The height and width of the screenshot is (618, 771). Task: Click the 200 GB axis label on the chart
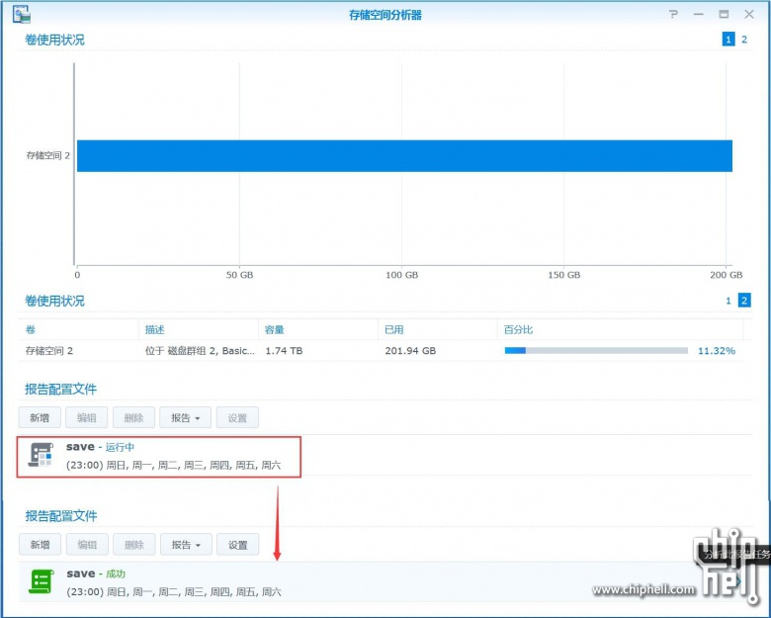pos(726,275)
